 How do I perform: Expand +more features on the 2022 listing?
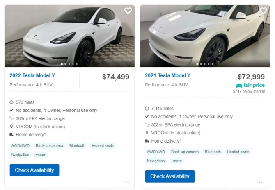pyautogui.click(x=41, y=155)
